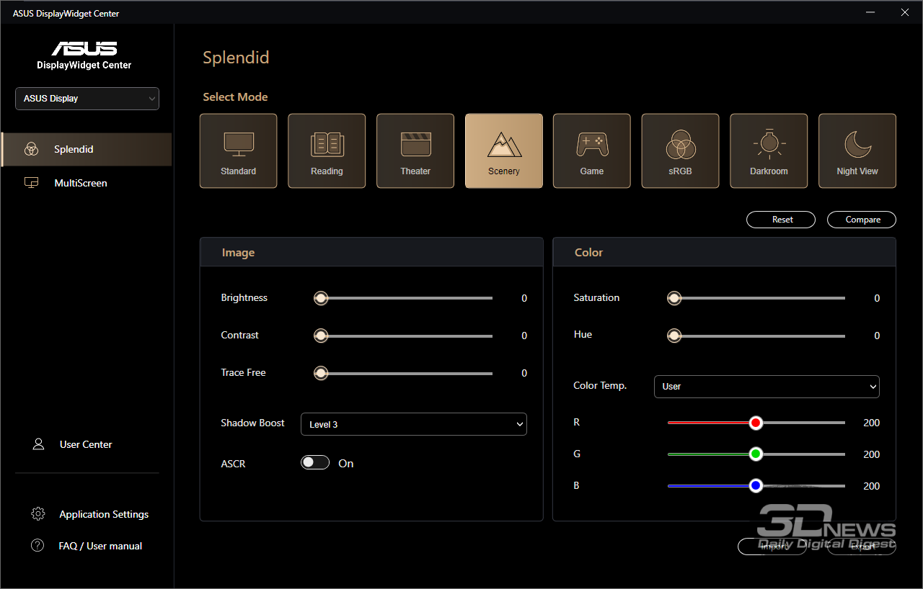
Task: Click the 'Splendid' page title
Action: click(x=236, y=58)
